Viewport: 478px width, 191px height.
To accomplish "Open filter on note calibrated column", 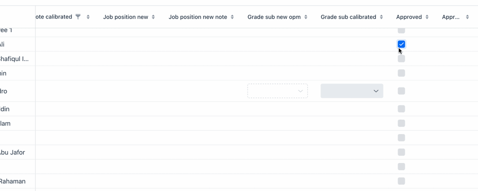I will tap(78, 17).
